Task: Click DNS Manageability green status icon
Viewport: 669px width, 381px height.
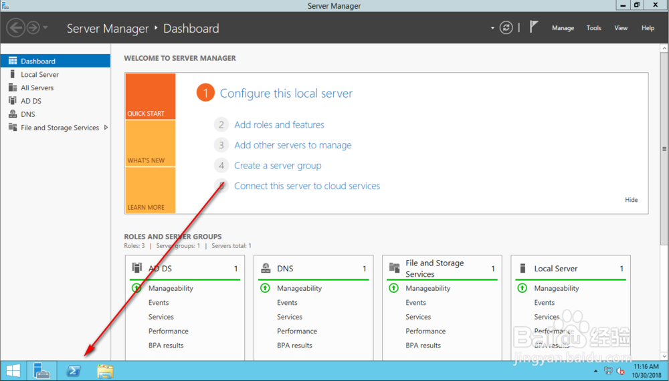Action: (265, 288)
